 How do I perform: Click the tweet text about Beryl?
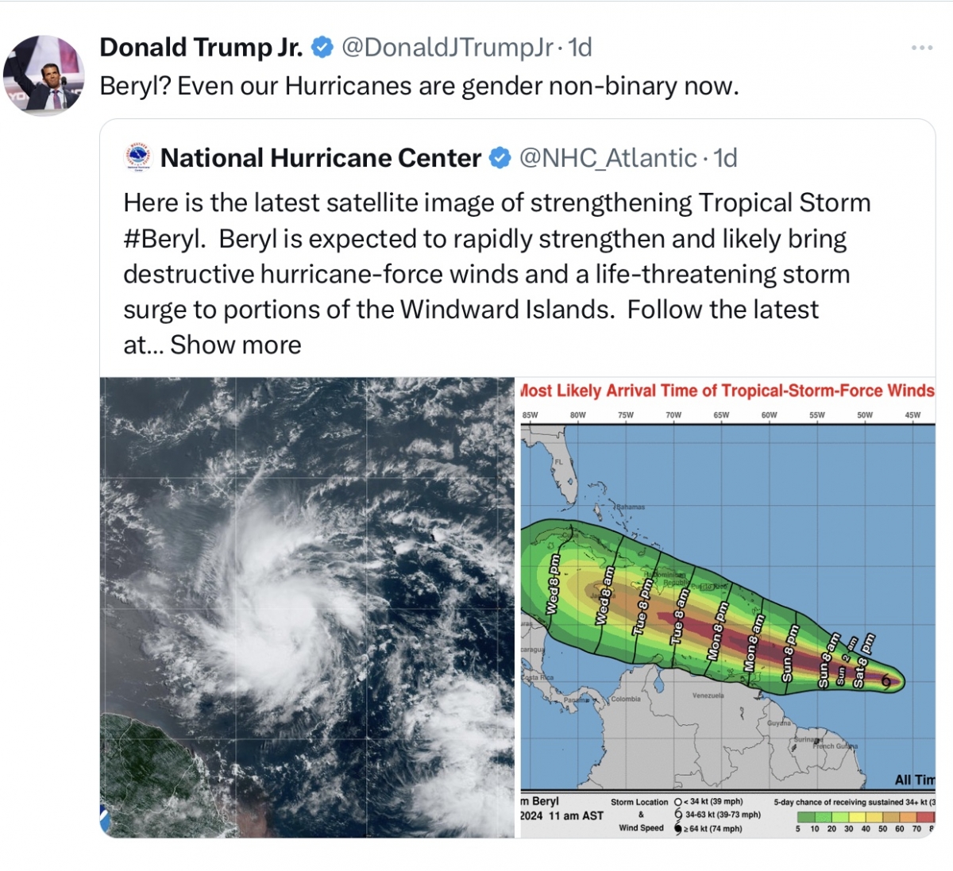pos(419,86)
